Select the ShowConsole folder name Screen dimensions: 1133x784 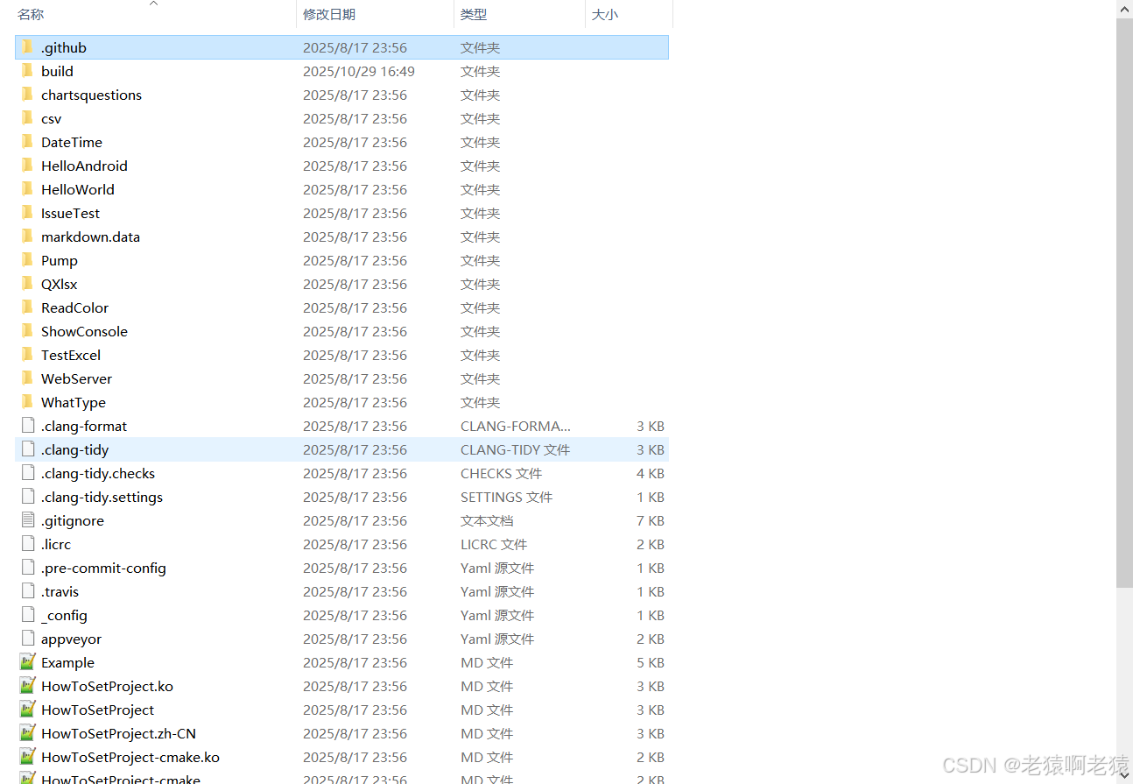point(84,331)
